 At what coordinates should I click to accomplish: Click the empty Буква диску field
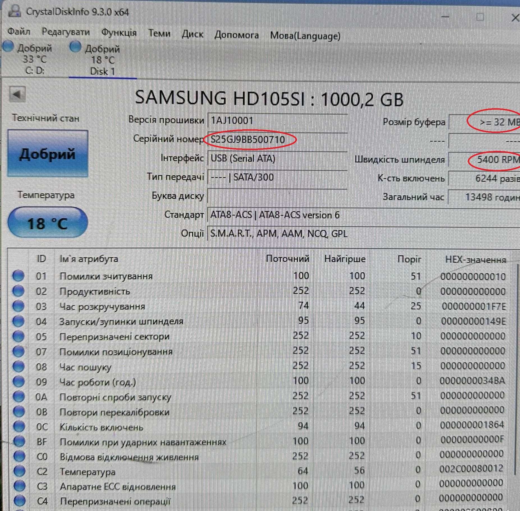[x=277, y=196]
